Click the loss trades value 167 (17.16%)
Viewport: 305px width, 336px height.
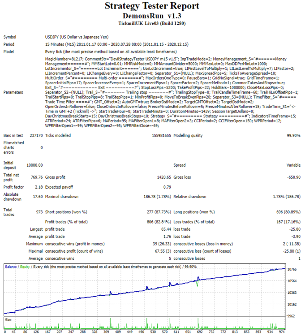click(x=288, y=222)
